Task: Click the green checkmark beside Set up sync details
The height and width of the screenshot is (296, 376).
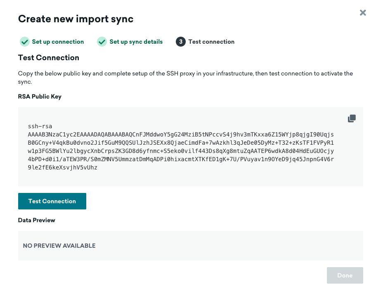Action: [102, 42]
